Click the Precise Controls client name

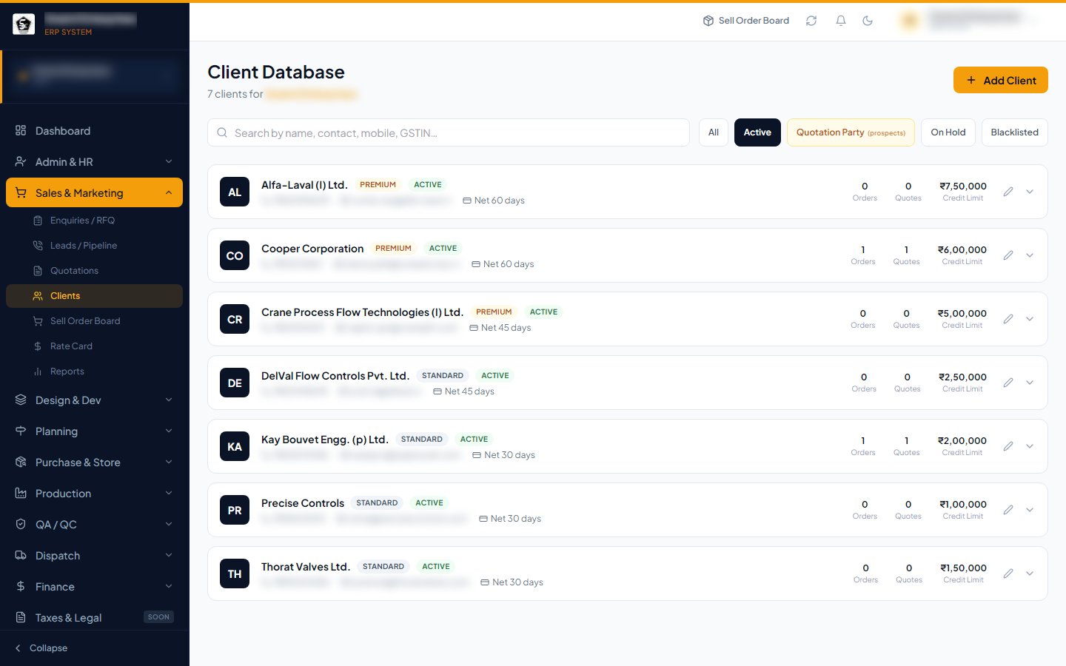click(303, 503)
